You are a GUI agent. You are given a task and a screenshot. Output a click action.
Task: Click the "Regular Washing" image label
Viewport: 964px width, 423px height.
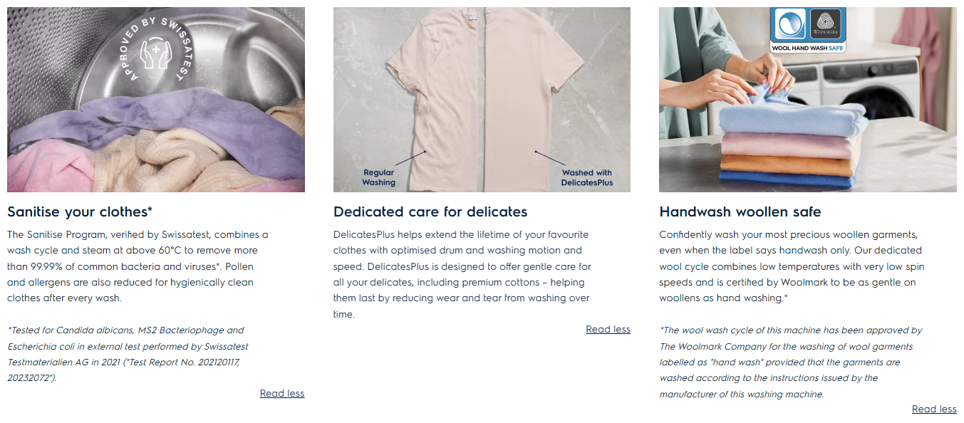pos(378,177)
